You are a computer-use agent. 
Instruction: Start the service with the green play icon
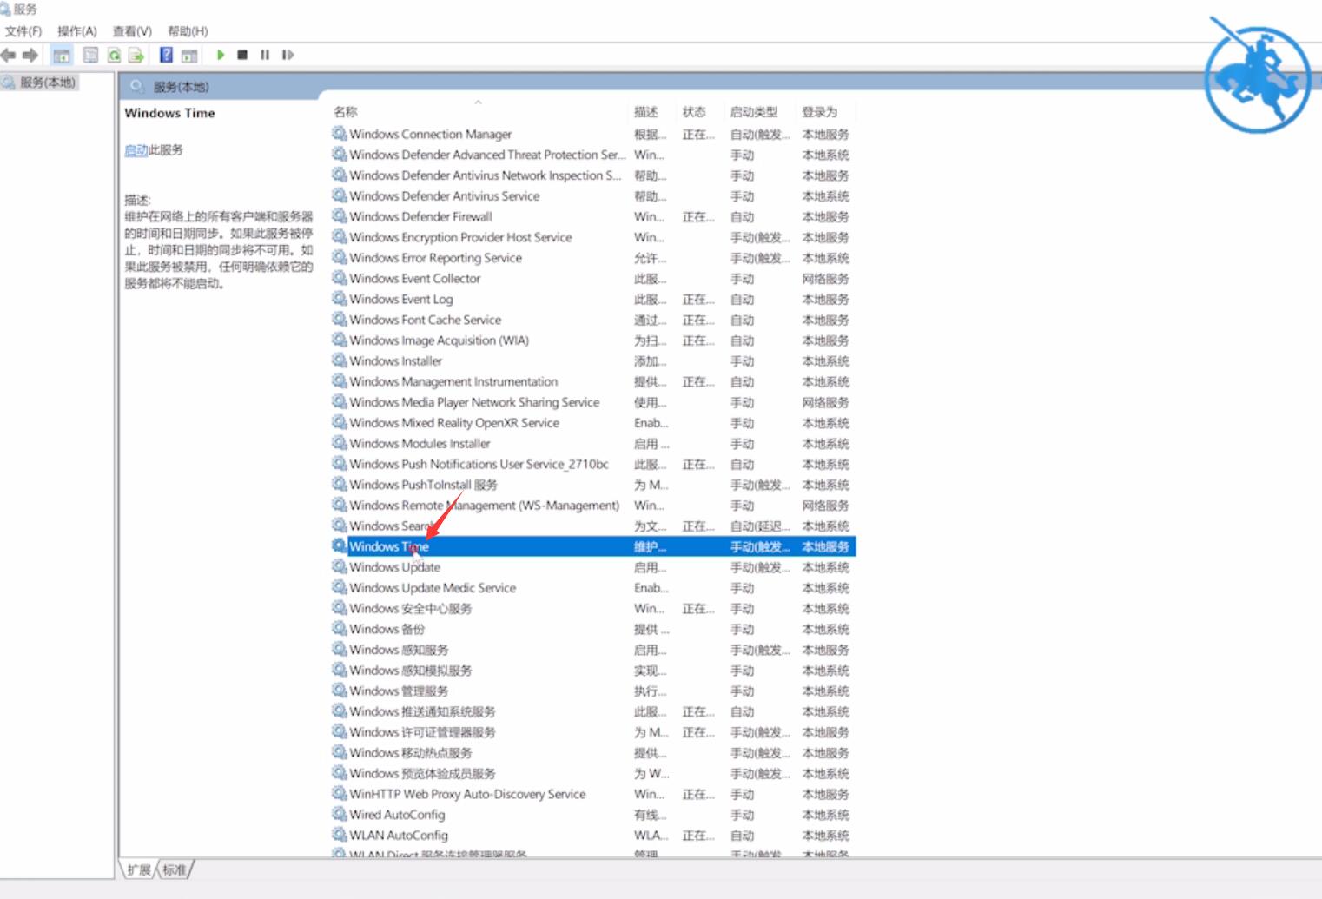pyautogui.click(x=221, y=55)
